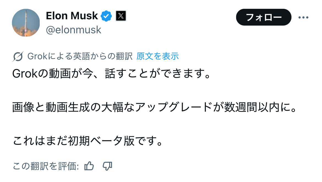Open the Elon Musk display name

pyautogui.click(x=72, y=16)
